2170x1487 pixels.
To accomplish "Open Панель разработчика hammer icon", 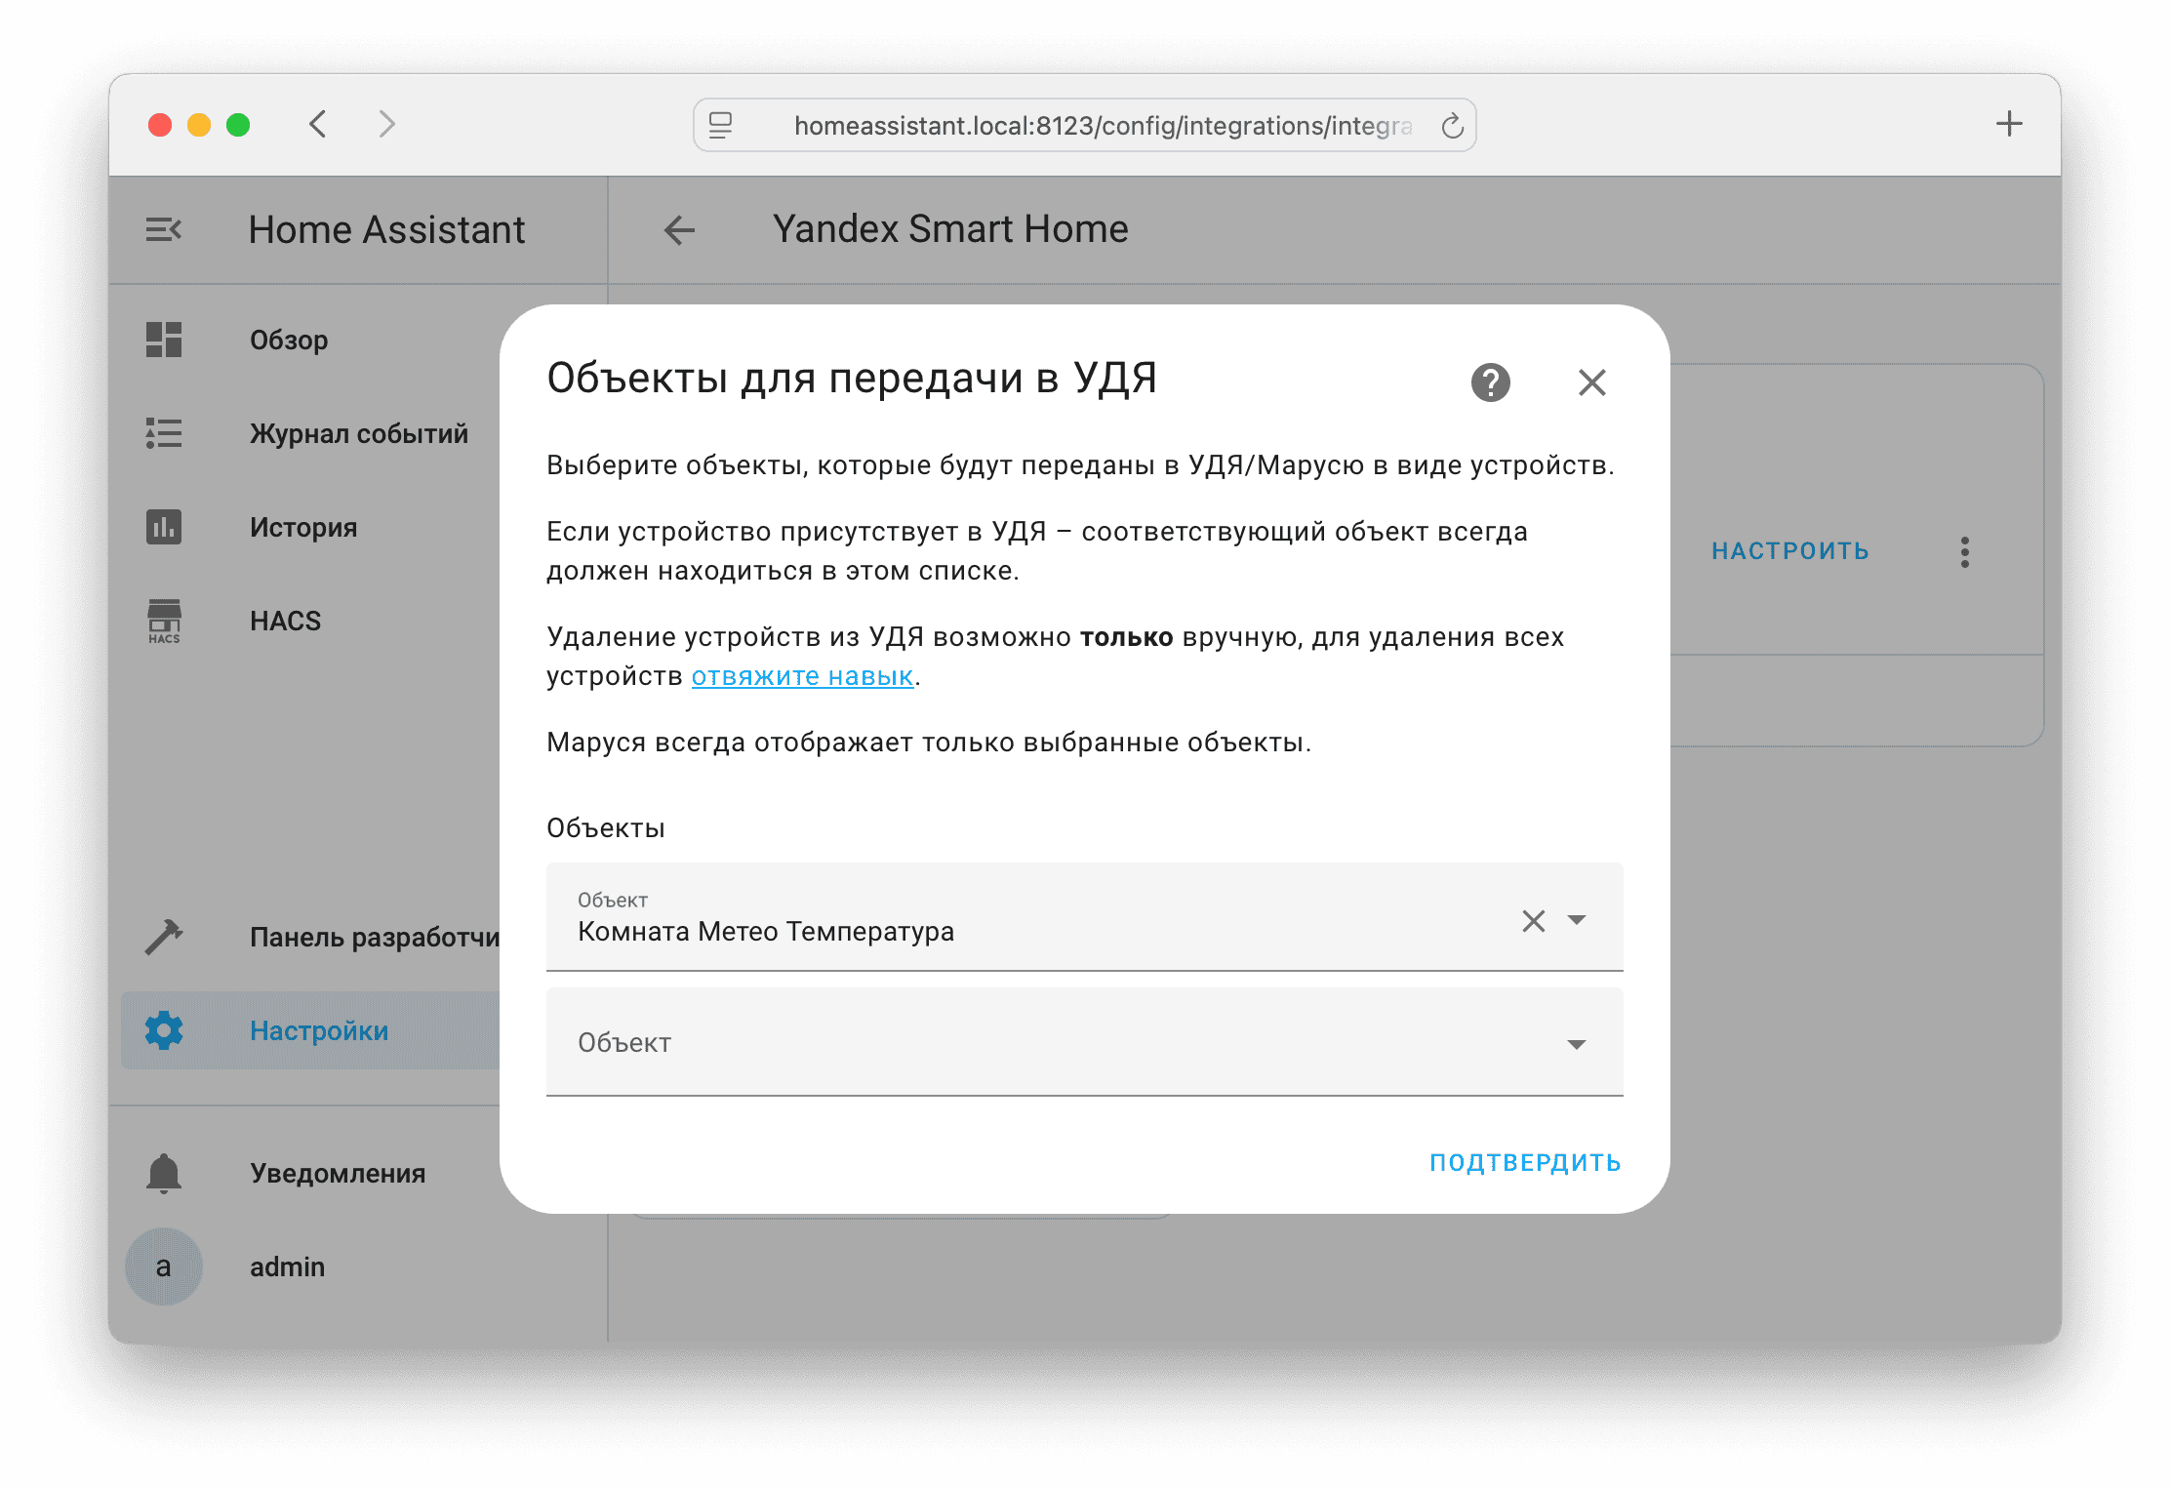I will (x=164, y=937).
